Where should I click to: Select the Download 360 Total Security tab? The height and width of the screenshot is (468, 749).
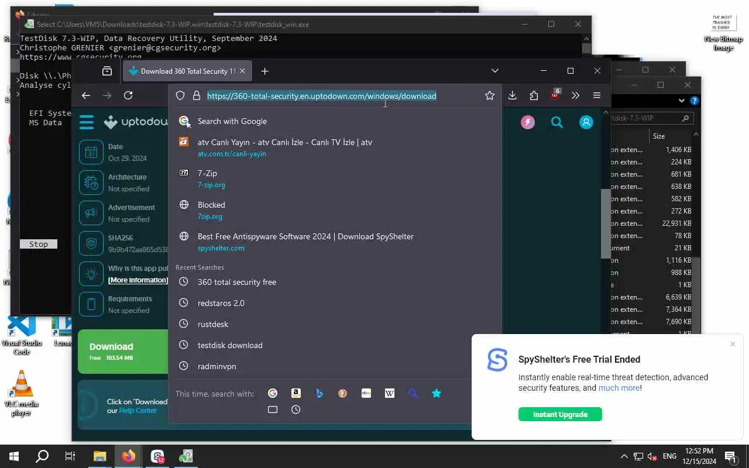click(187, 71)
